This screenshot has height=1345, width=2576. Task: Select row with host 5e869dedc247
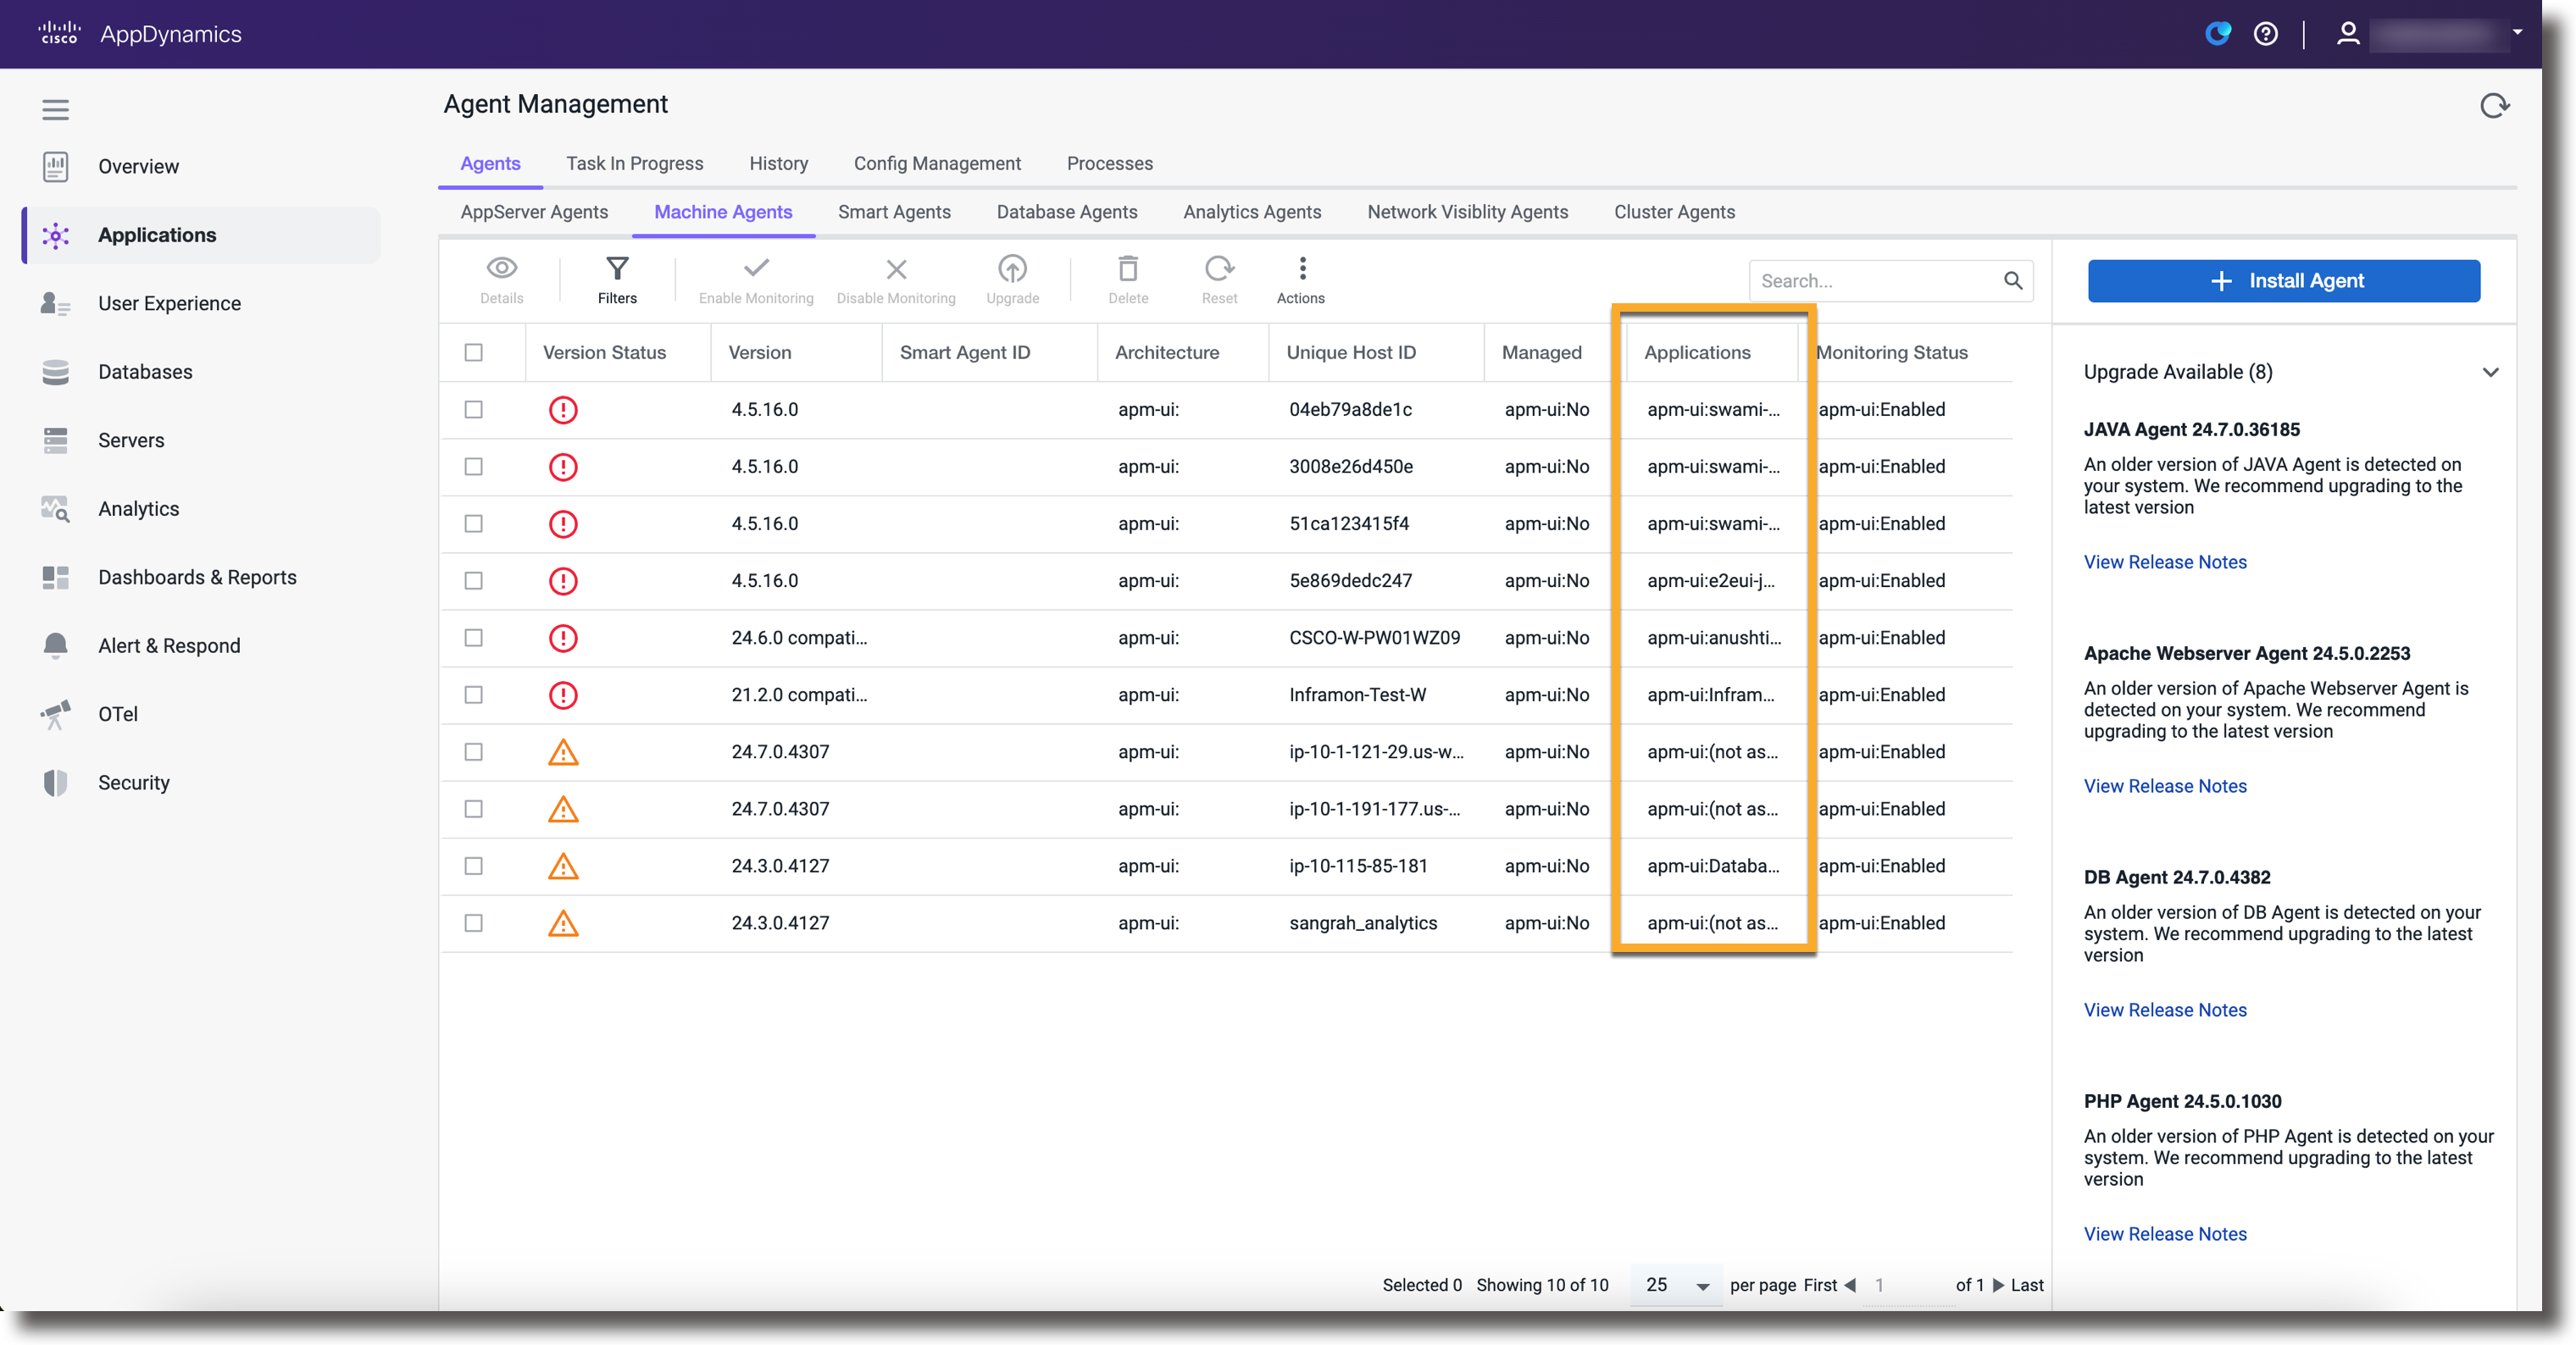pyautogui.click(x=473, y=580)
